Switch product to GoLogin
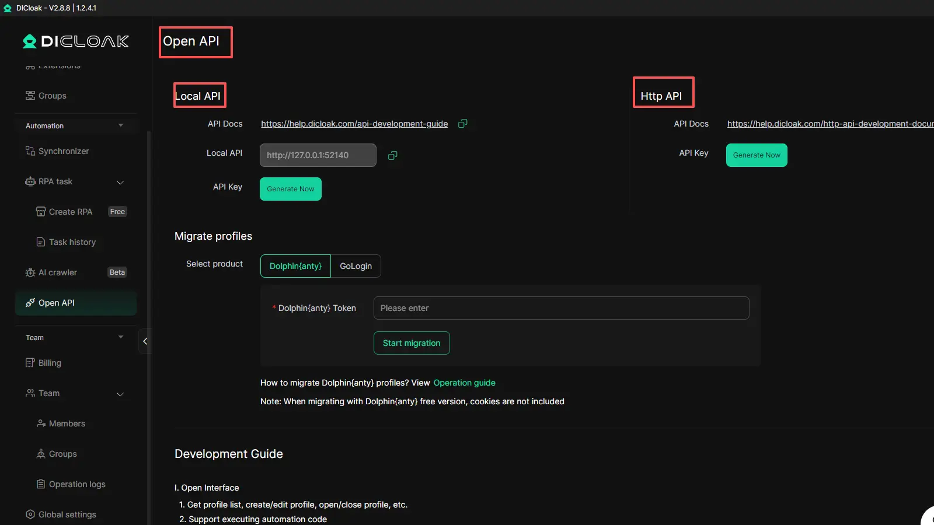 pos(356,266)
